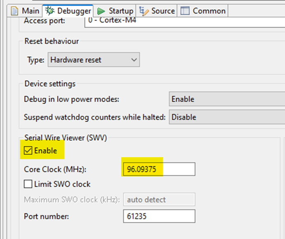The height and width of the screenshot is (239, 285).
Task: Click the Core Clock (MHz) input field
Action: click(x=159, y=169)
